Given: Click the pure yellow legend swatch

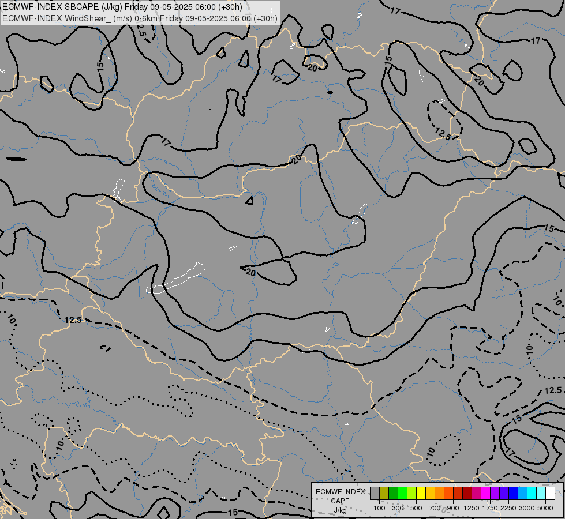Looking at the screenshot, I should click(421, 493).
